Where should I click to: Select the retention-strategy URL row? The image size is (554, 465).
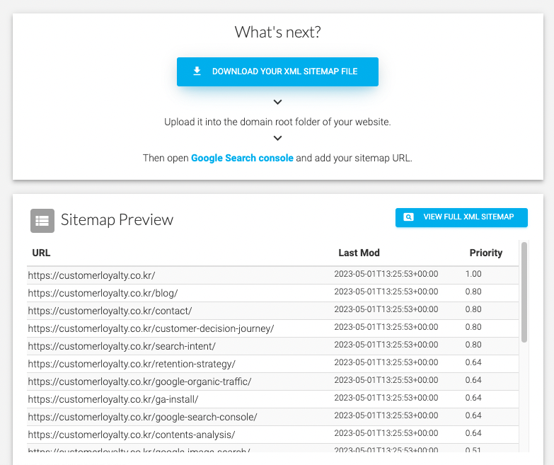(132, 364)
